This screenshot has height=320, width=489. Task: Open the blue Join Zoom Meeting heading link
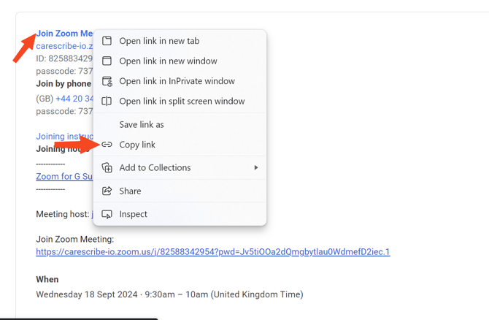point(64,34)
